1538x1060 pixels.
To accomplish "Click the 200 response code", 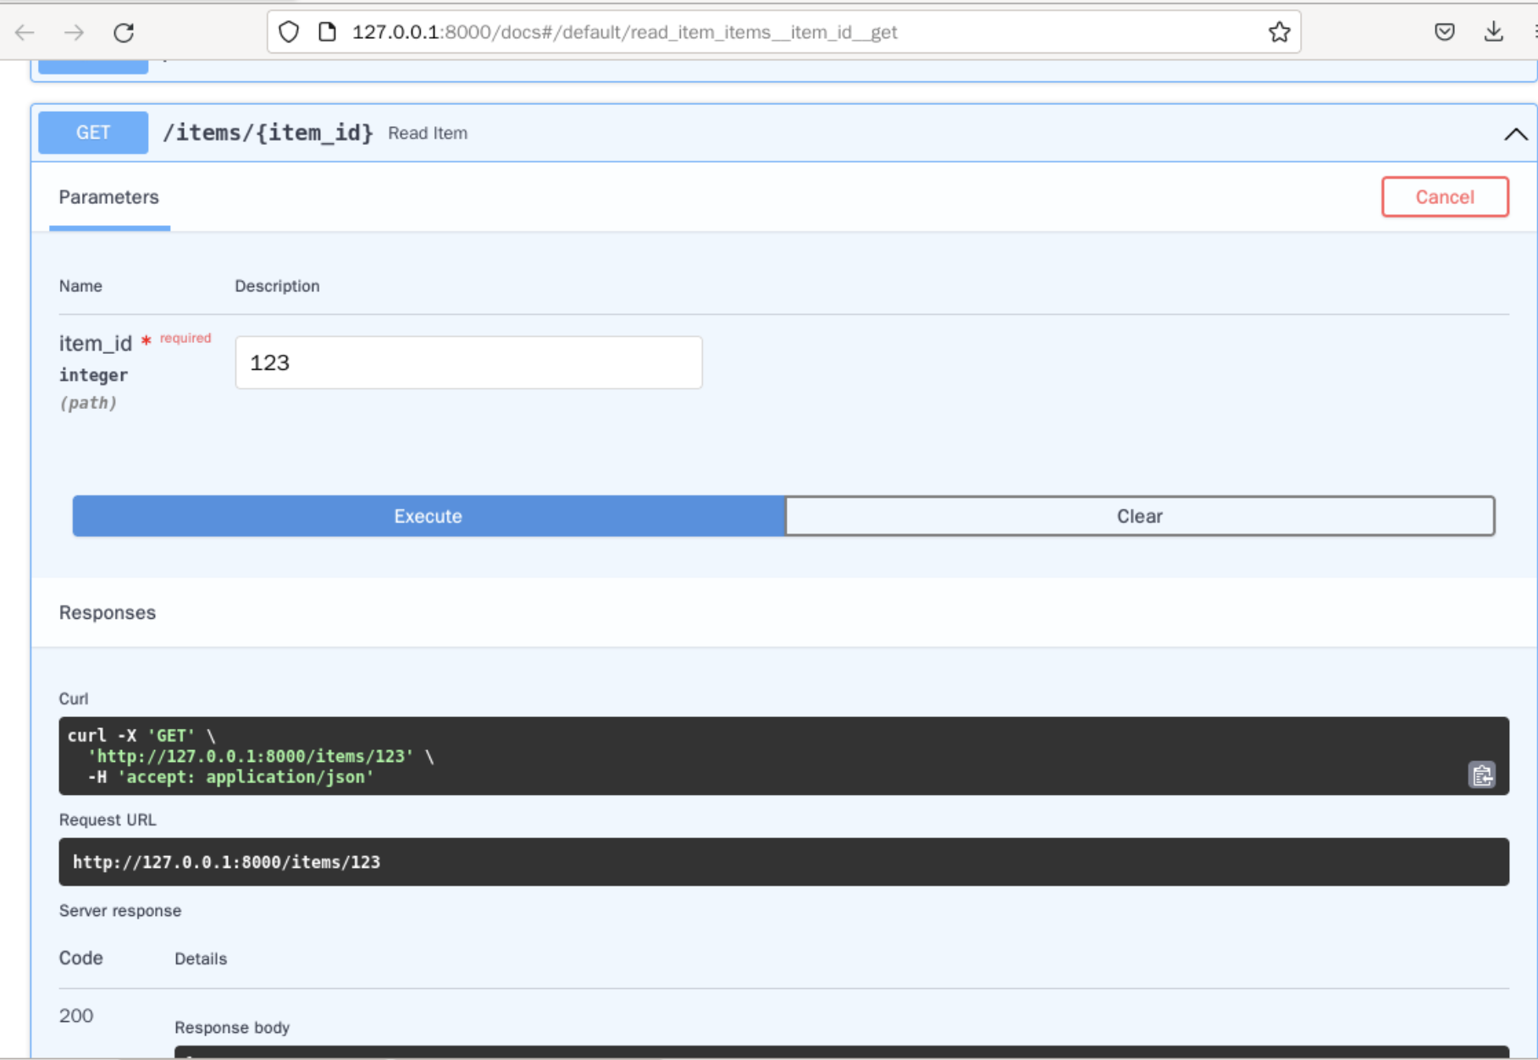I will tap(76, 1015).
